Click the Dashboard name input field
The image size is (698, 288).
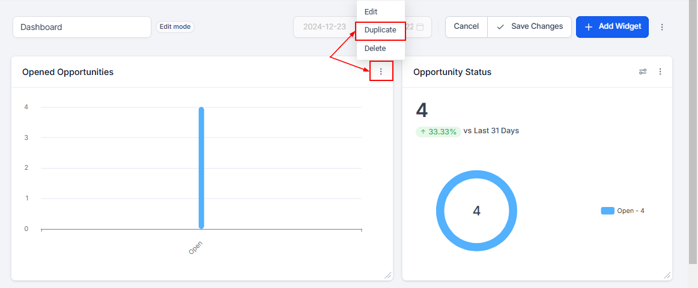82,27
